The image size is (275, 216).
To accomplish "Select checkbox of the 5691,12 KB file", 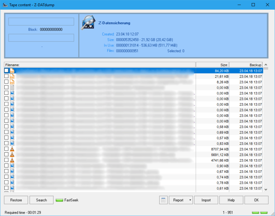I will [6, 154].
